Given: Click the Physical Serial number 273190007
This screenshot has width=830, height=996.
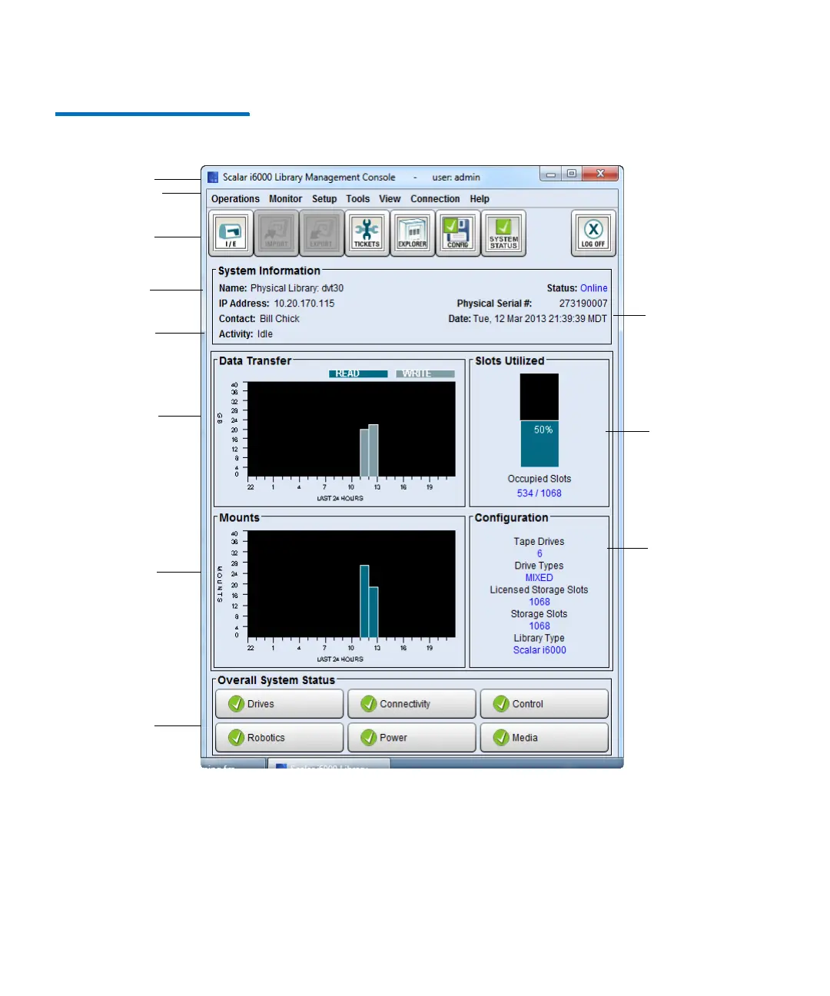Looking at the screenshot, I should 583,304.
